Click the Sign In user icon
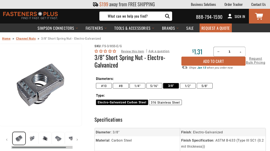This screenshot has height=151, width=270. [230, 16]
